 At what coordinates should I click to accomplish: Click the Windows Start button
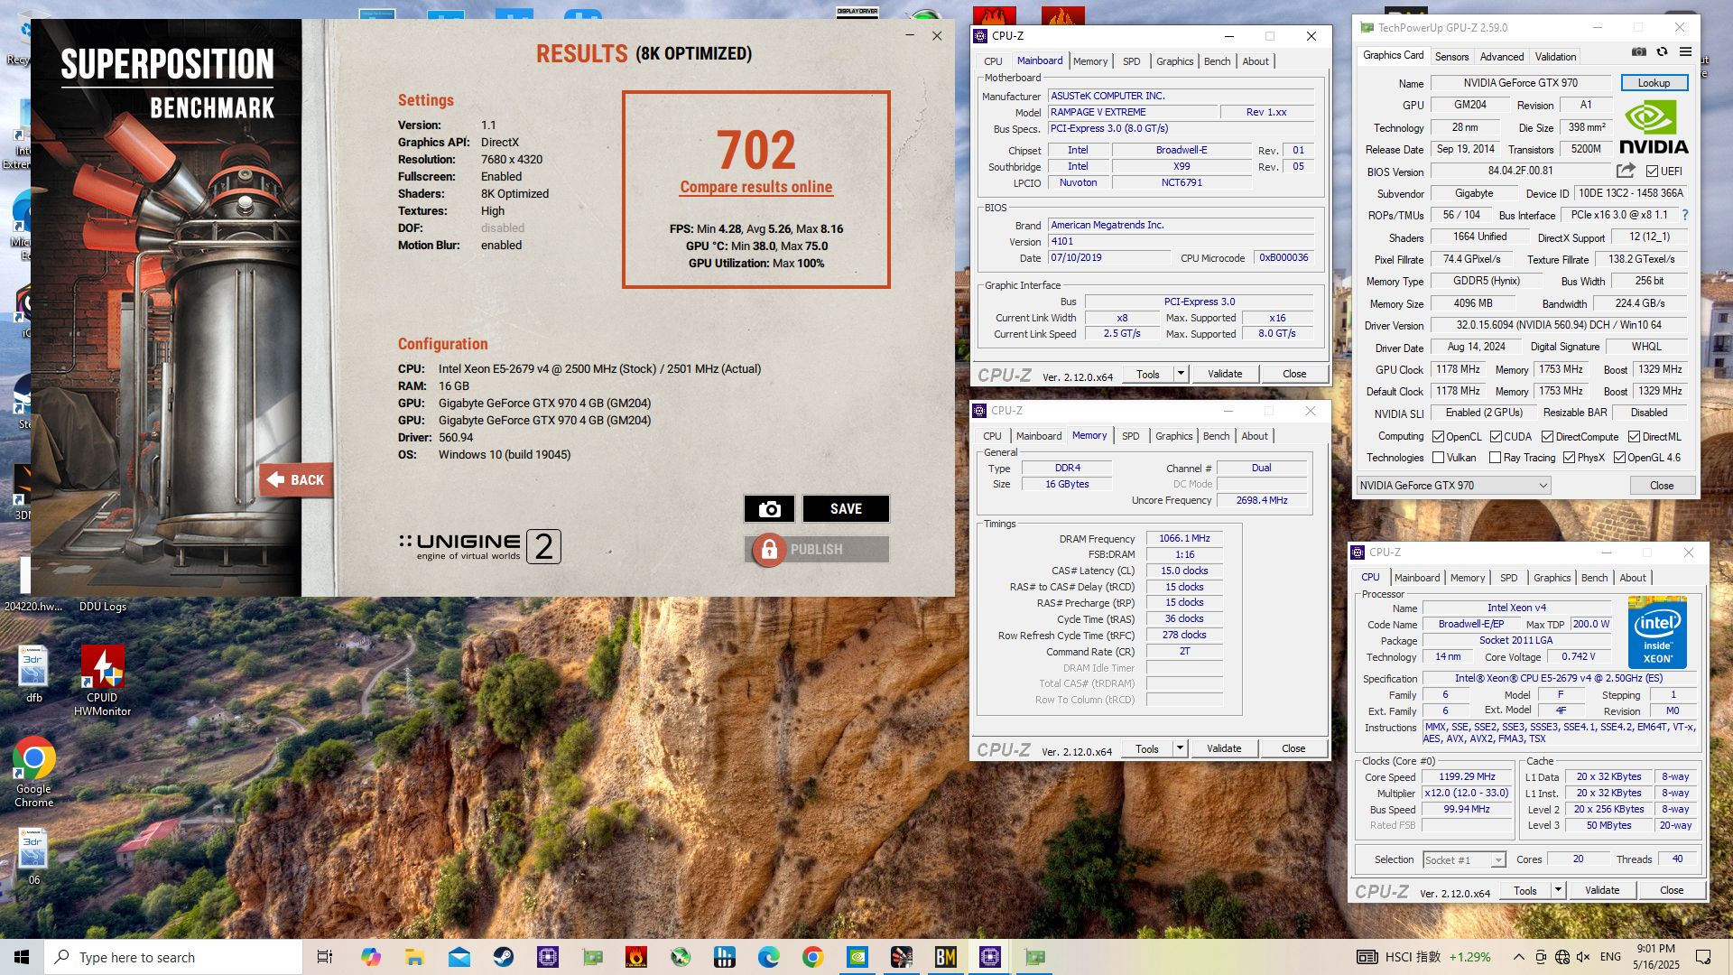[22, 957]
